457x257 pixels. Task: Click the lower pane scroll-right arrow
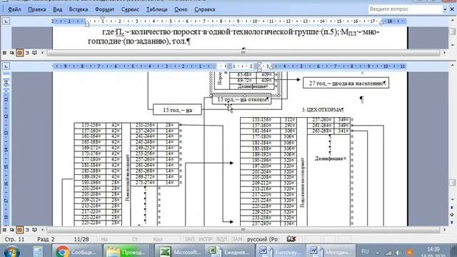[x=444, y=230]
